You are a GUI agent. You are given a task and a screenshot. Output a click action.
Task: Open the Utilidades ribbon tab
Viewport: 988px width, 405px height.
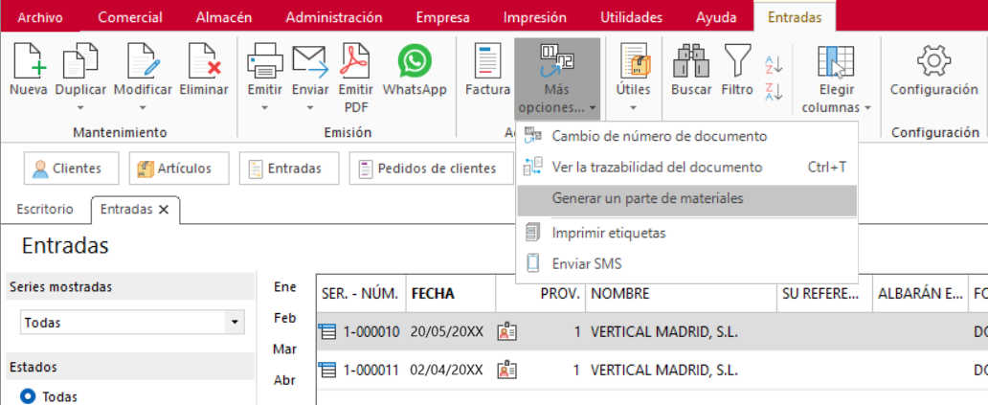click(631, 17)
